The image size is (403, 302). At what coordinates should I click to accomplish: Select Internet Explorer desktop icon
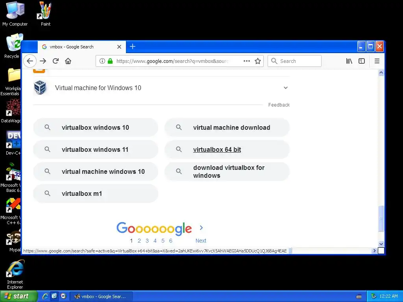tap(15, 274)
